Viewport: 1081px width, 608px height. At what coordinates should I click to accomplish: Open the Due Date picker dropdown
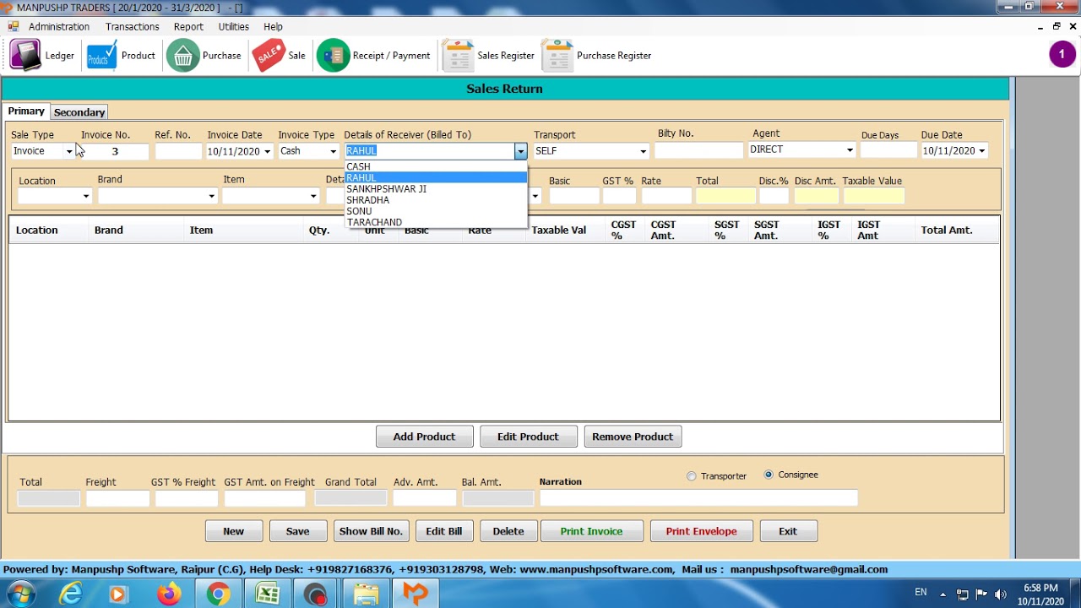(x=981, y=151)
